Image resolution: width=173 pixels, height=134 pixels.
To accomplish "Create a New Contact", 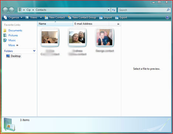I will (55, 17).
